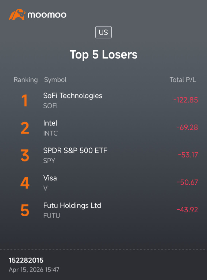The height and width of the screenshot is (280, 207).
Task: Select the moomoo brand wordmark
Action: pyautogui.click(x=47, y=15)
